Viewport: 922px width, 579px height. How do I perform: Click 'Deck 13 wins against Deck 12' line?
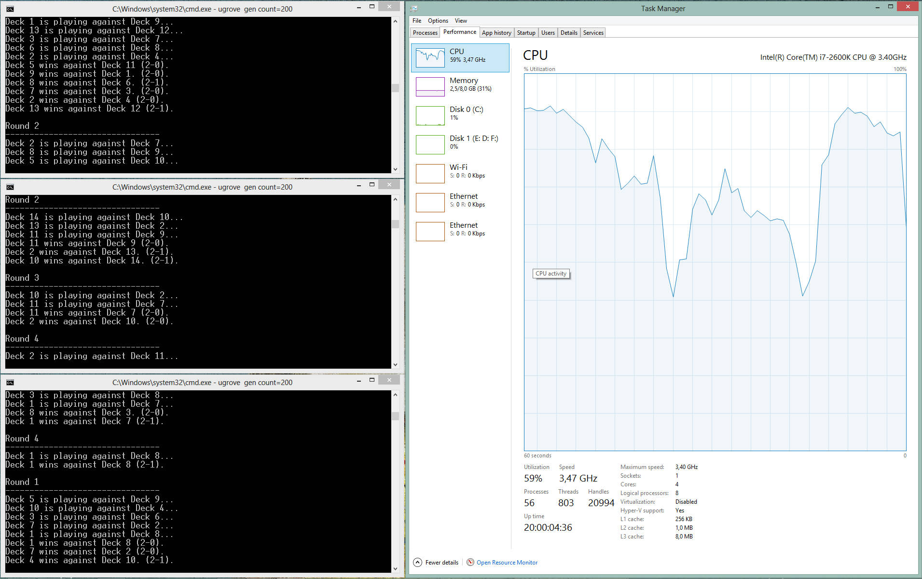[90, 109]
